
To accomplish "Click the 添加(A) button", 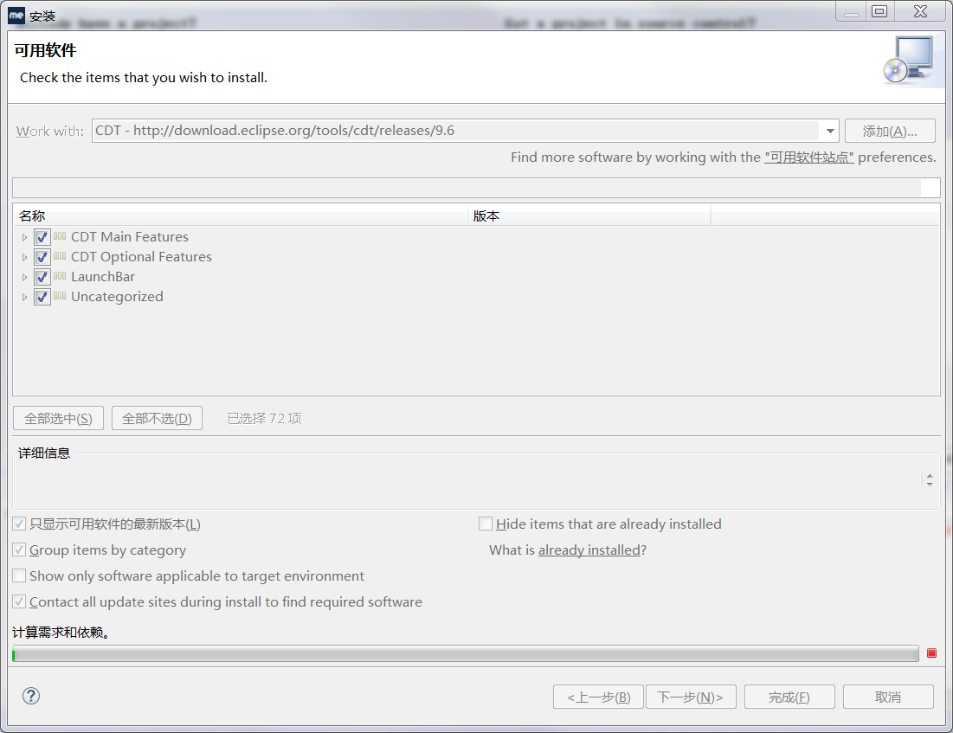I will [890, 130].
